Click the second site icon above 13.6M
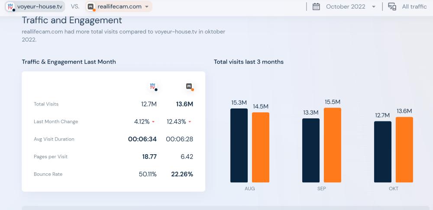433x210 pixels. pyautogui.click(x=189, y=86)
